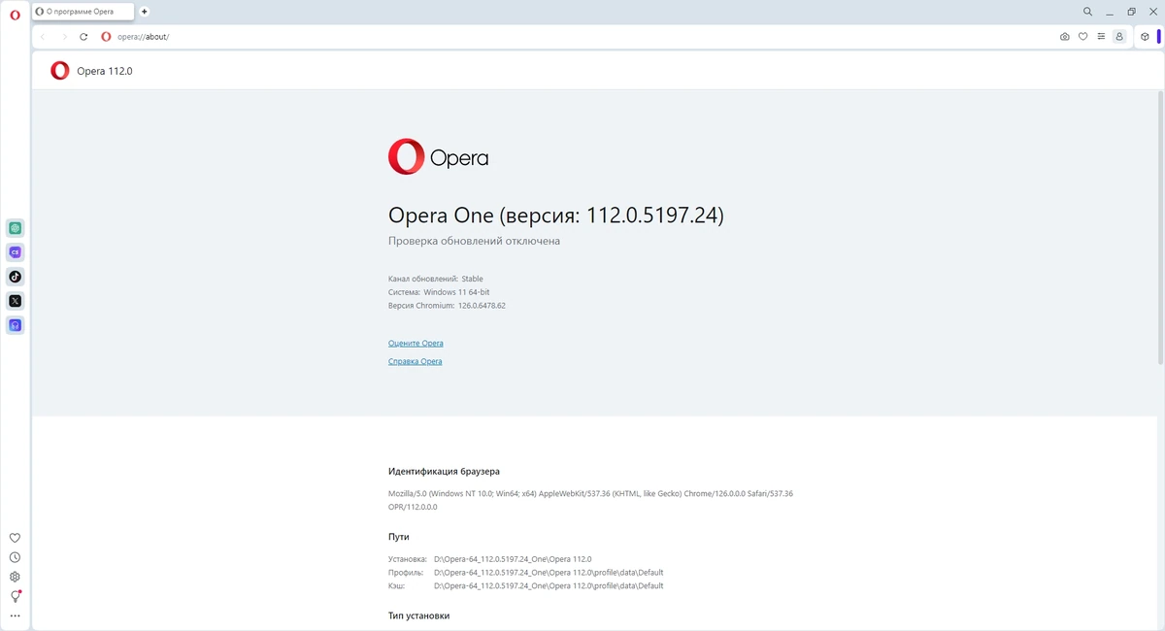Open the extensions cube icon
The height and width of the screenshot is (631, 1165).
(x=1145, y=37)
